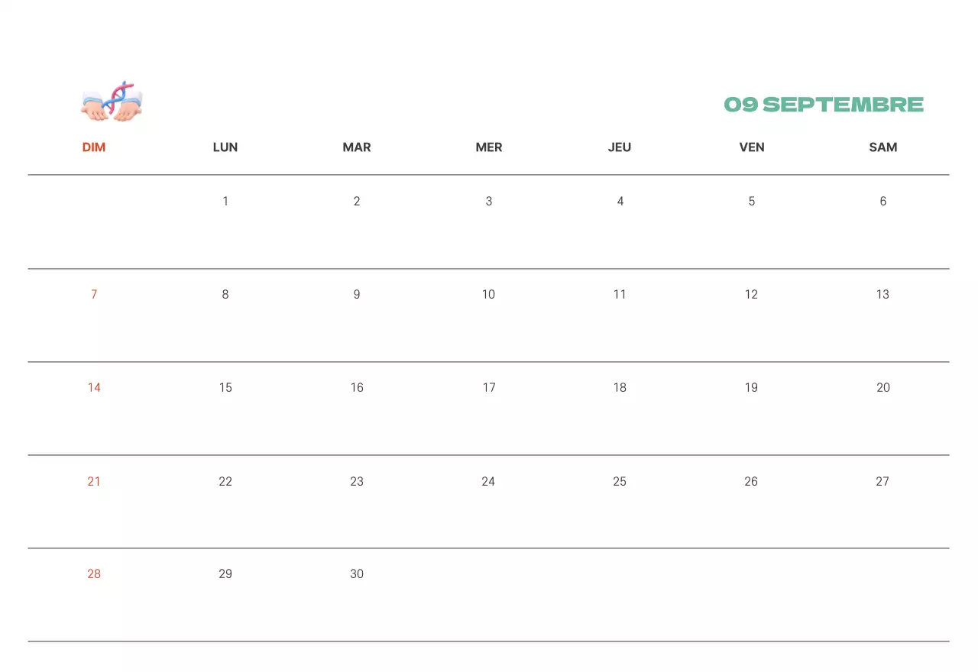Click date 1 under LUN
Image resolution: width=978 pixels, height=672 pixels.
[225, 202]
